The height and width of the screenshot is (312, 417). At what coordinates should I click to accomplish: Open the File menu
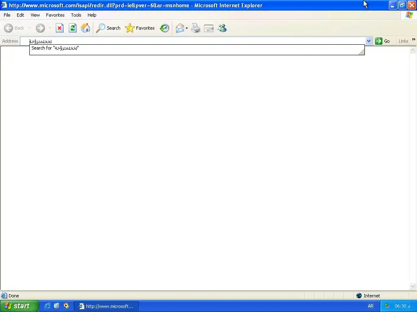pyautogui.click(x=7, y=15)
